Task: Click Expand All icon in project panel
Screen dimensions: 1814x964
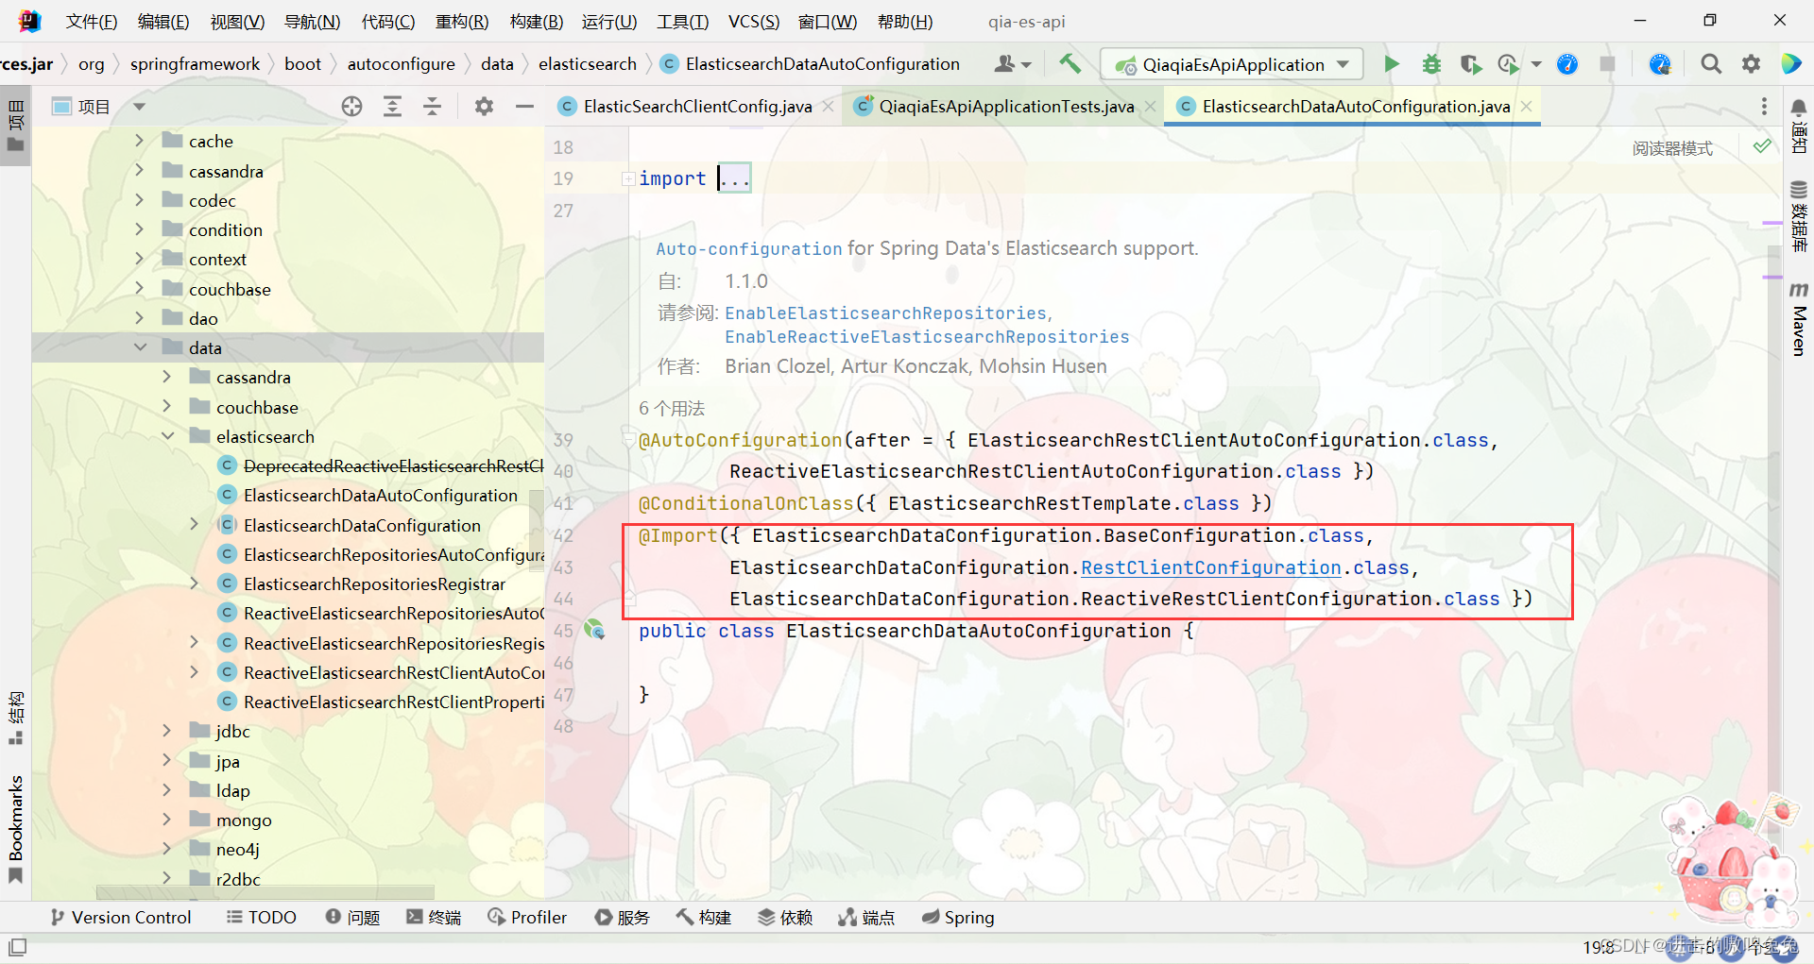Action: tap(392, 107)
